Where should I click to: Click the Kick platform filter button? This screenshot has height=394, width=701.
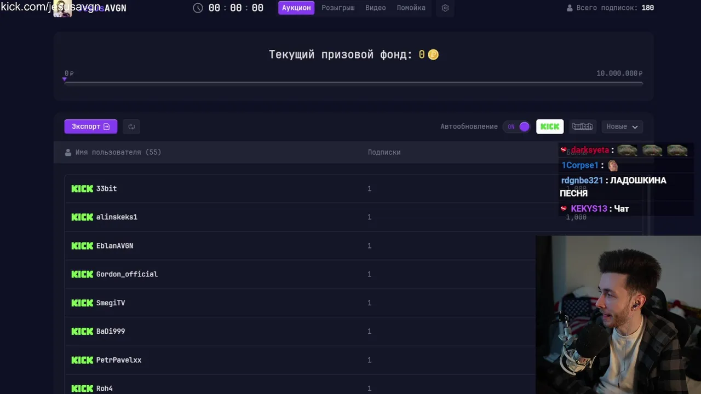click(x=550, y=126)
